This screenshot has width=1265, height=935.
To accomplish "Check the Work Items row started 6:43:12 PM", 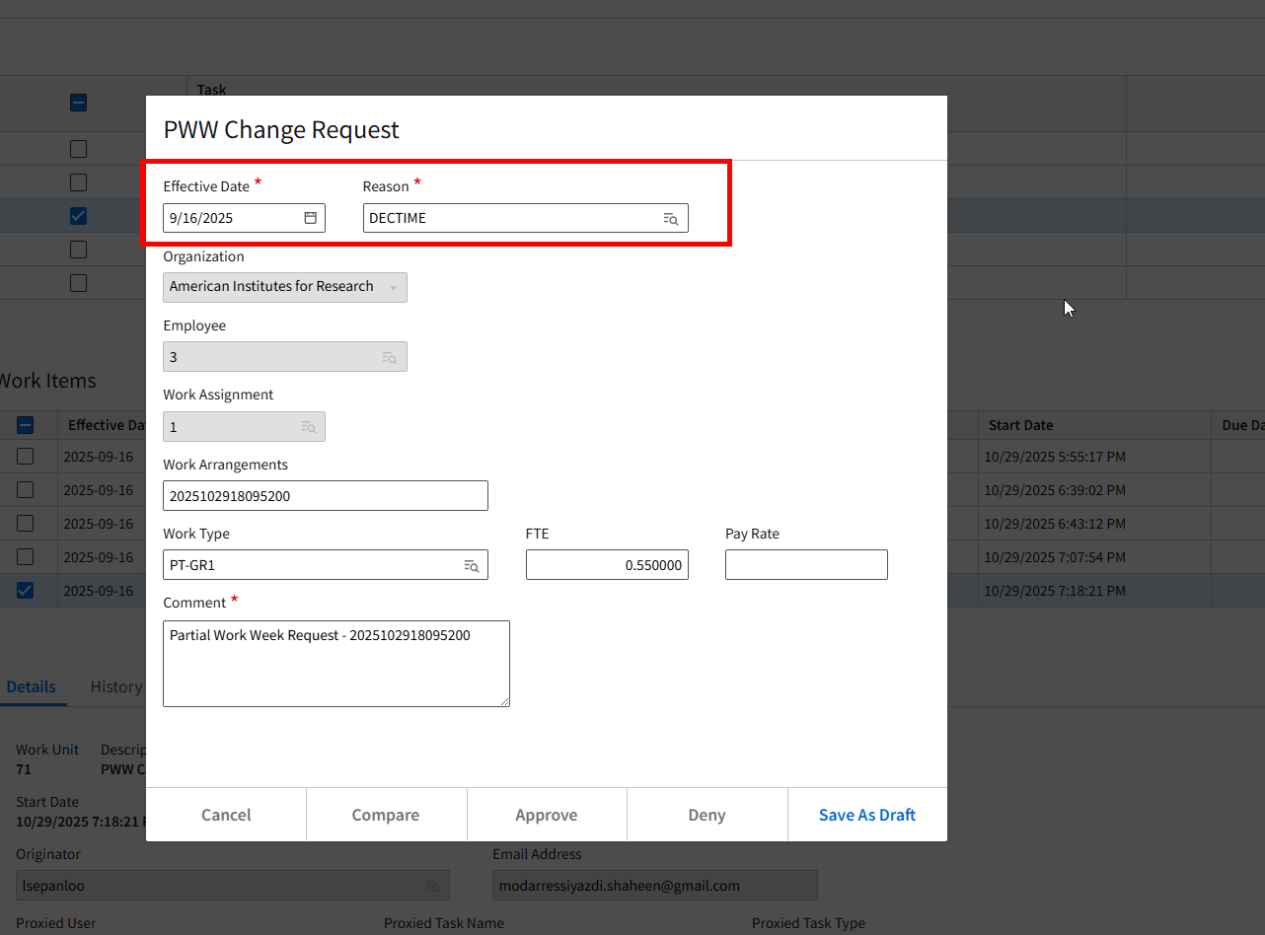I will (x=26, y=524).
